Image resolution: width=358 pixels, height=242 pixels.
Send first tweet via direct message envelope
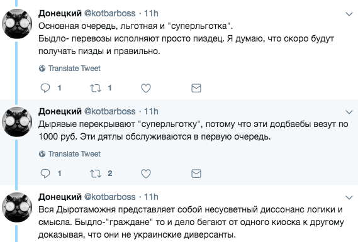point(196,88)
